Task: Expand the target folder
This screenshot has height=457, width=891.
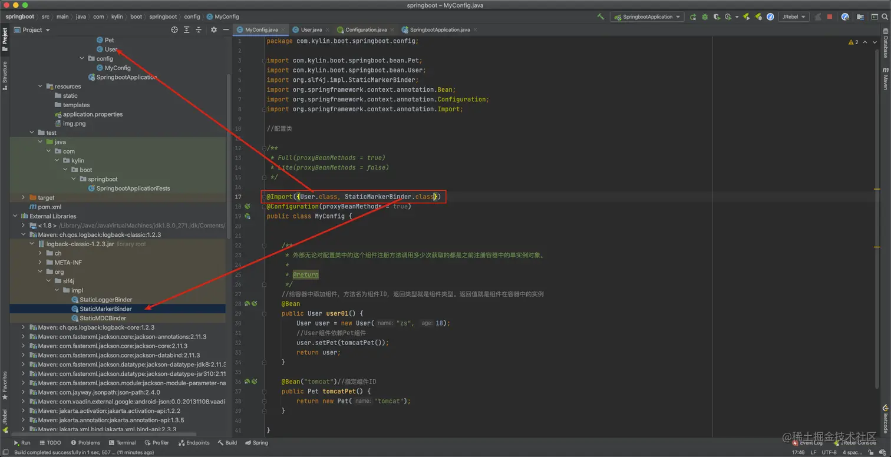Action: pyautogui.click(x=24, y=198)
